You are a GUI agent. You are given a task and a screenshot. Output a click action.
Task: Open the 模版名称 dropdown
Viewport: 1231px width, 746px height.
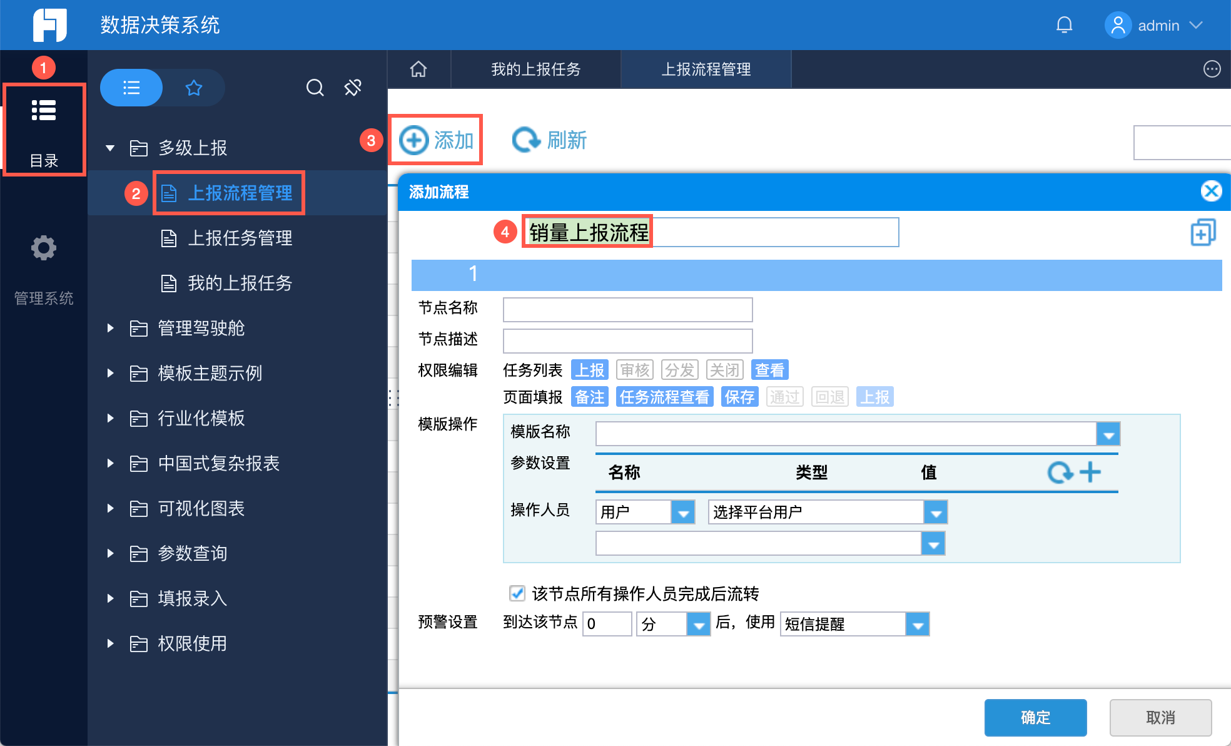[1108, 434]
